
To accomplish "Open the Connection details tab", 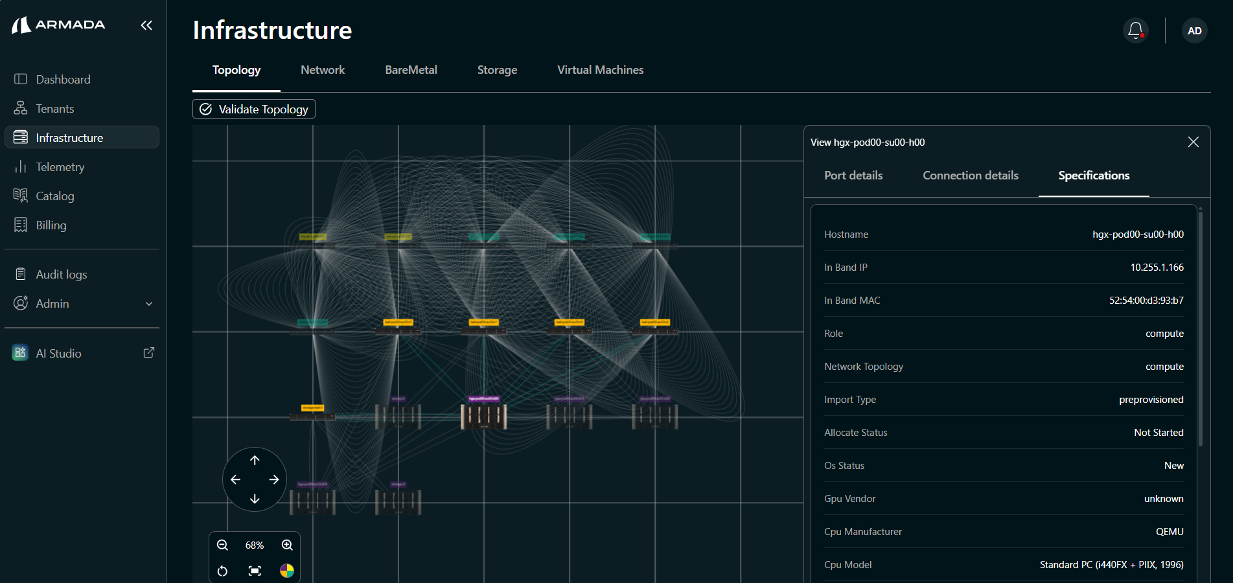I will click(970, 176).
